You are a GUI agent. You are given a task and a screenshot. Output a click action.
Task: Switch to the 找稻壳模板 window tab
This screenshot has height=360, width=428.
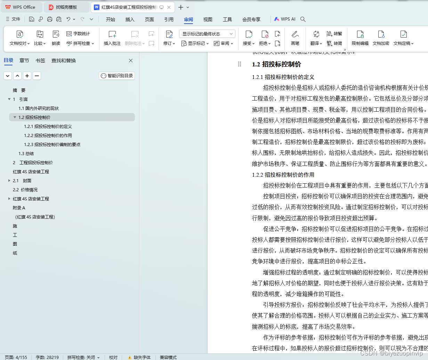pyautogui.click(x=67, y=7)
